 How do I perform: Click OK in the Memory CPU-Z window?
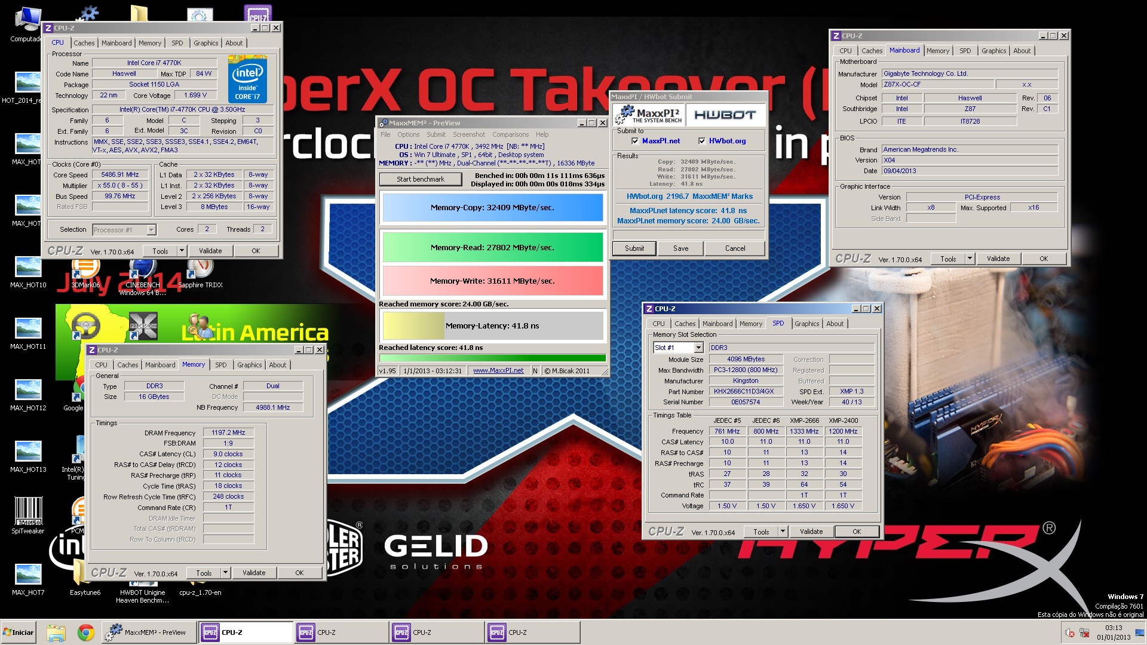(299, 573)
